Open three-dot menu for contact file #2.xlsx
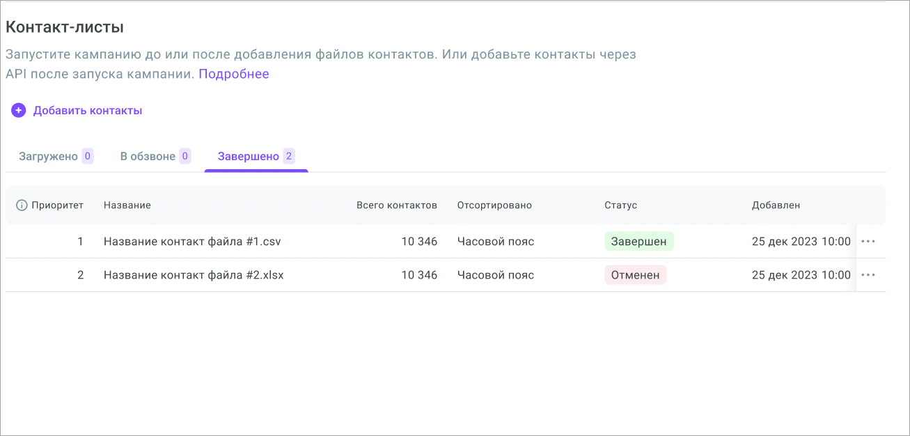The image size is (910, 436). click(x=868, y=275)
